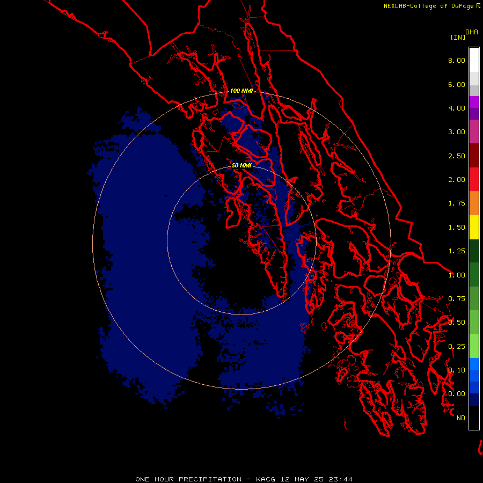Screen dimensions: 483x483
Task: Click the bright magenta legend swatch
Action: coord(474,102)
